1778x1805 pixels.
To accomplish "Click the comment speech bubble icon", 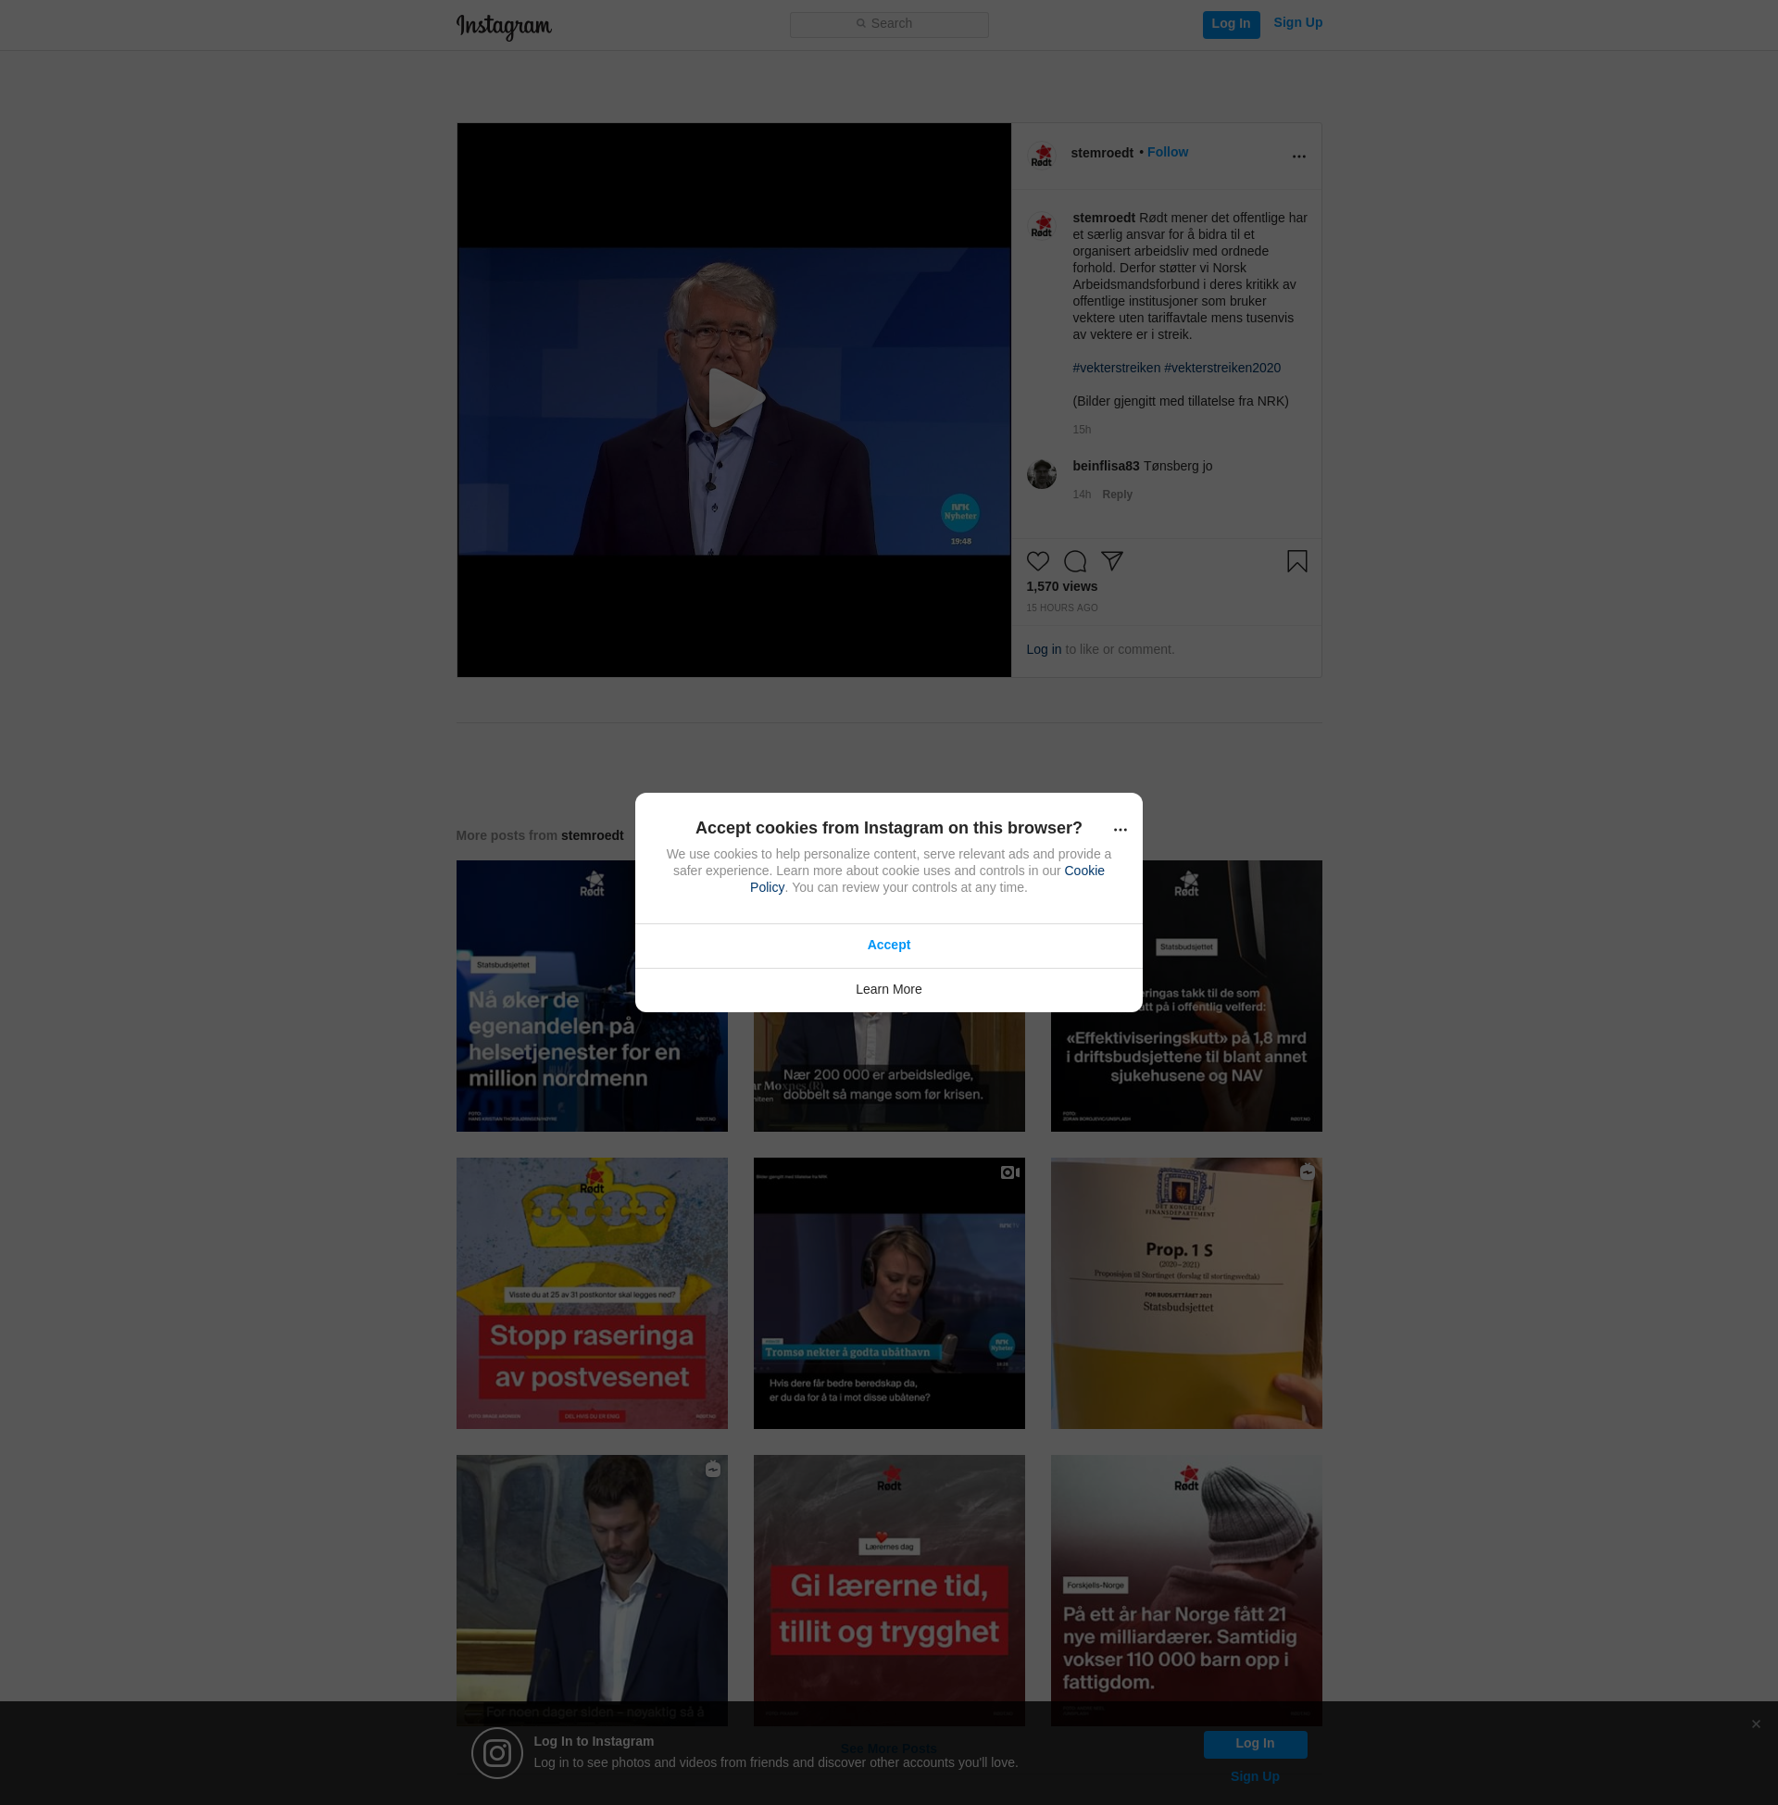I will tap(1075, 561).
